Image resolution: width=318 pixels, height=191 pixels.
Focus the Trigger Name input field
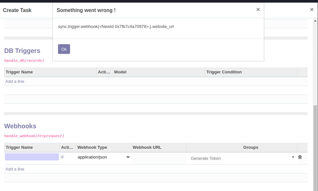coord(32,157)
